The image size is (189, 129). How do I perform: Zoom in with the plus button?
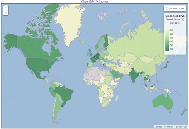pyautogui.click(x=6, y=8)
